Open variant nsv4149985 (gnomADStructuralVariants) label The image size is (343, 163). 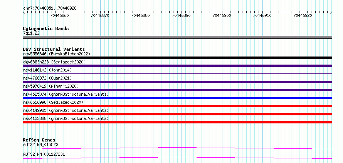(x=66, y=110)
